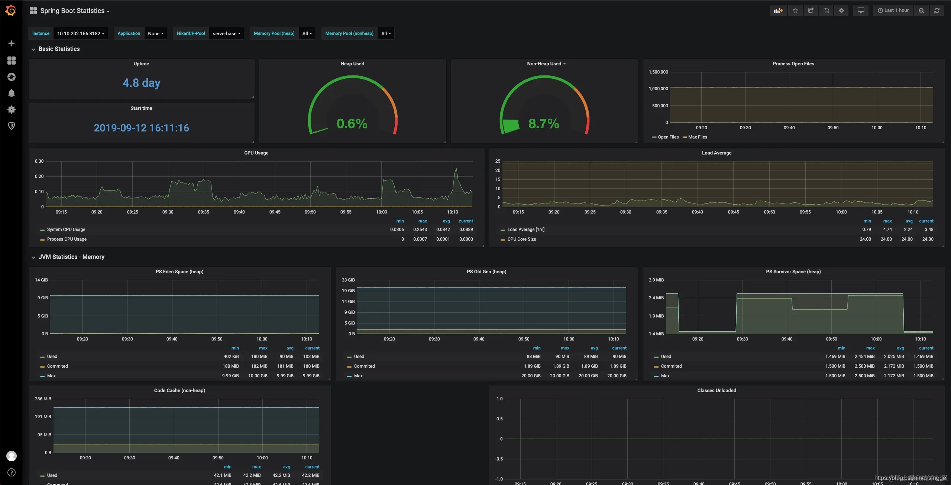
Task: Click the Max Files yellow legend swatch
Action: click(x=685, y=137)
